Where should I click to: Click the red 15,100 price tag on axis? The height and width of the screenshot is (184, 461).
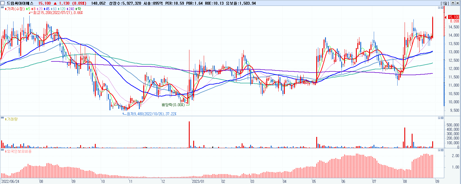[454, 17]
